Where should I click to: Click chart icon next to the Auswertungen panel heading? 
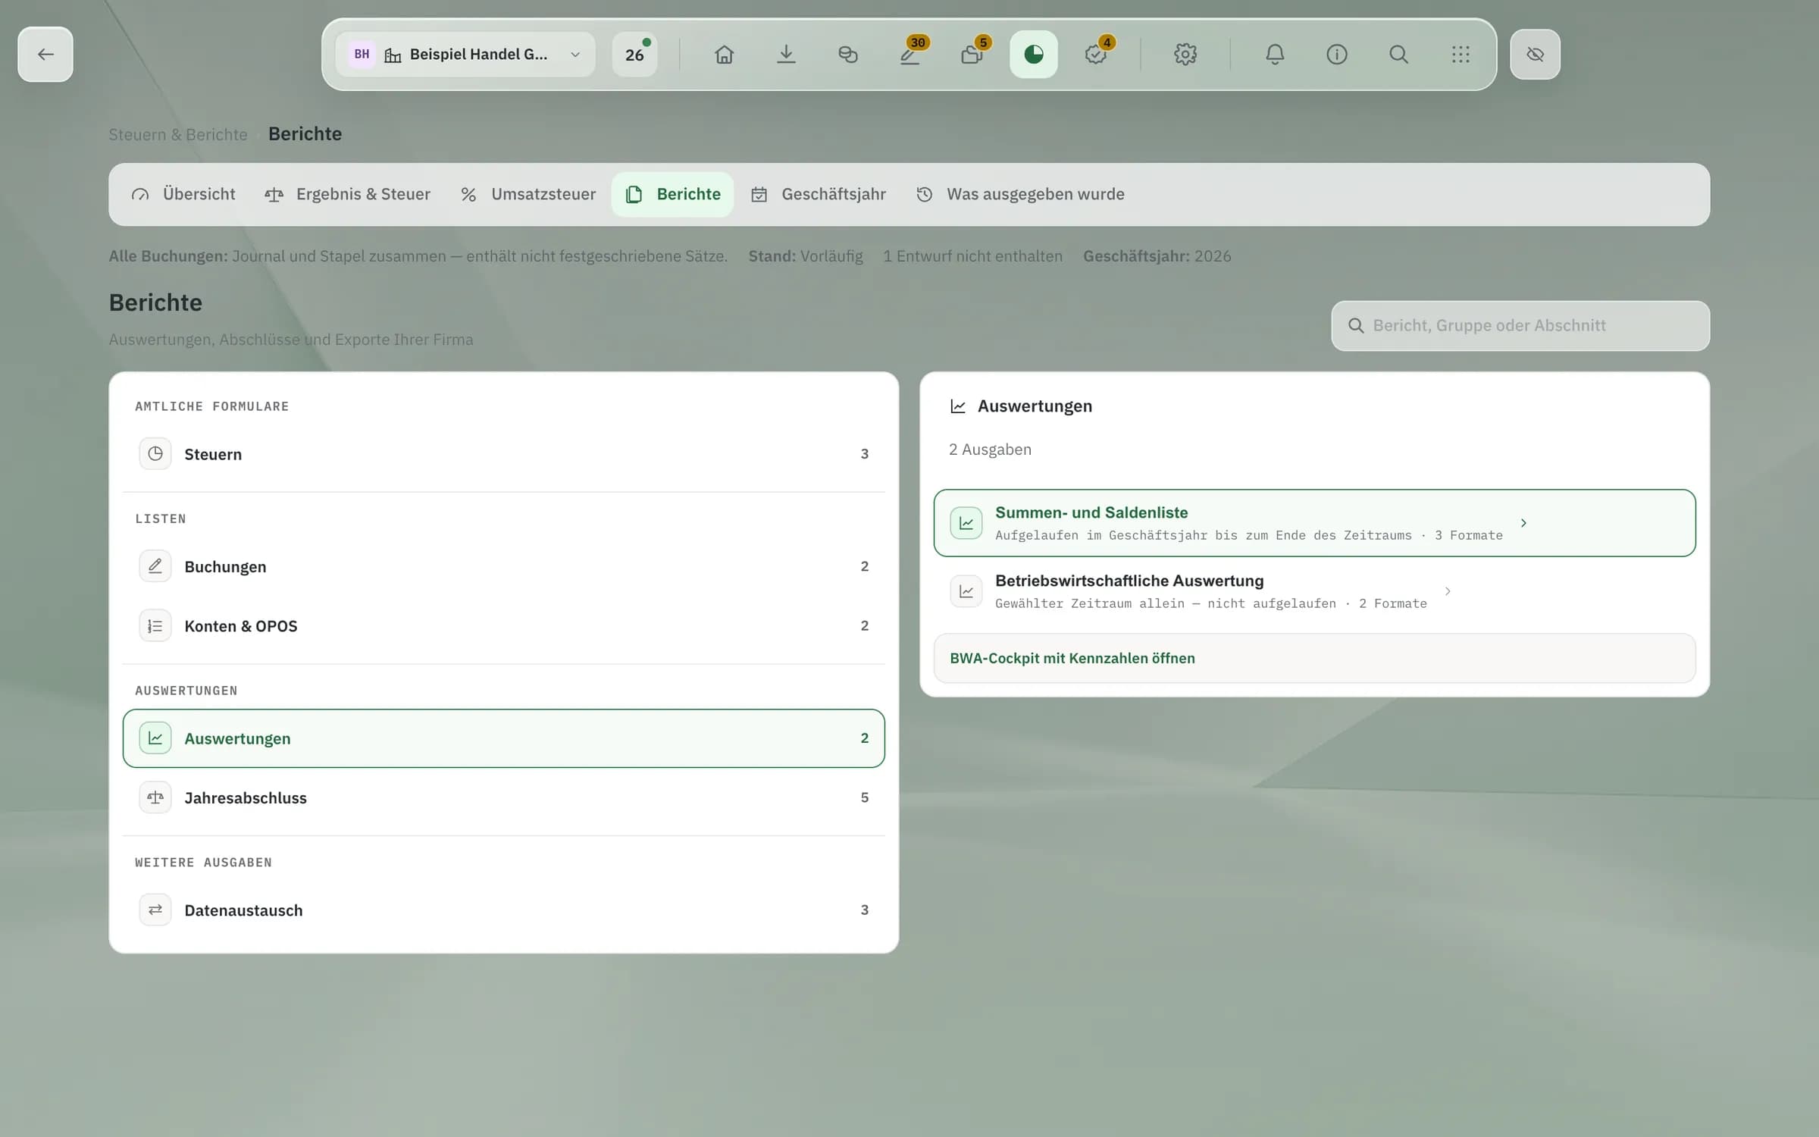958,407
